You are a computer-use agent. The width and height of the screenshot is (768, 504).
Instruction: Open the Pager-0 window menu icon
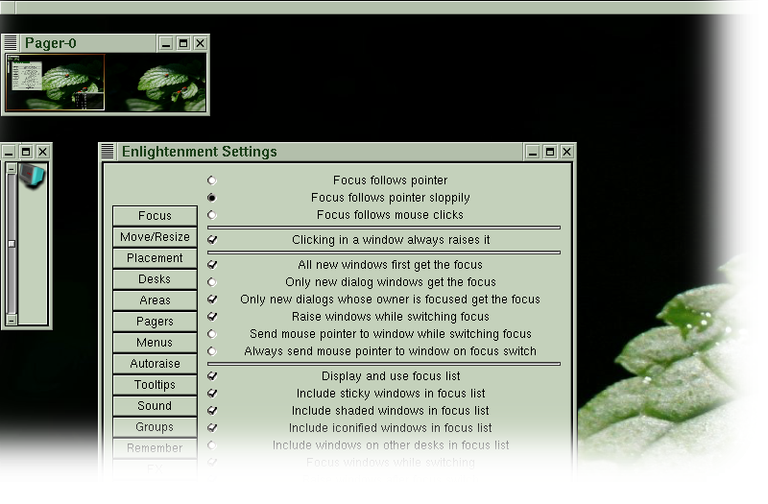click(11, 42)
